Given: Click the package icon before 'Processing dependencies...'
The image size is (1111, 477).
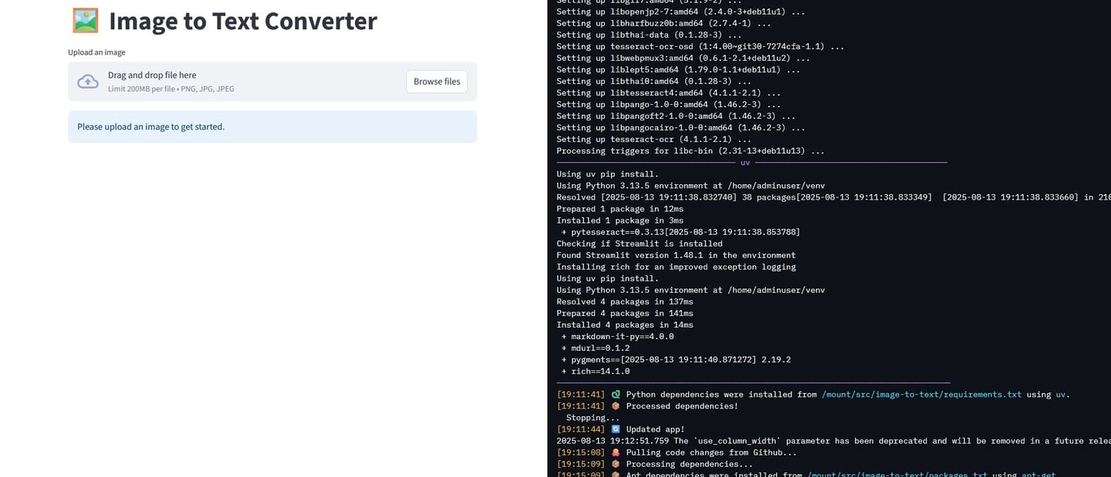Looking at the screenshot, I should pos(616,464).
